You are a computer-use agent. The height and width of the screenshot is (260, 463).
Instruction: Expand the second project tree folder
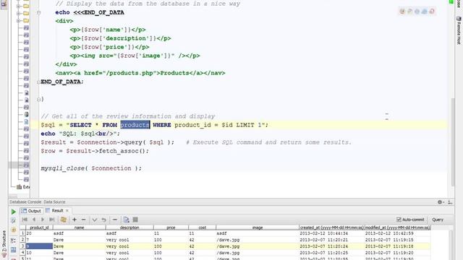[x=18, y=13]
